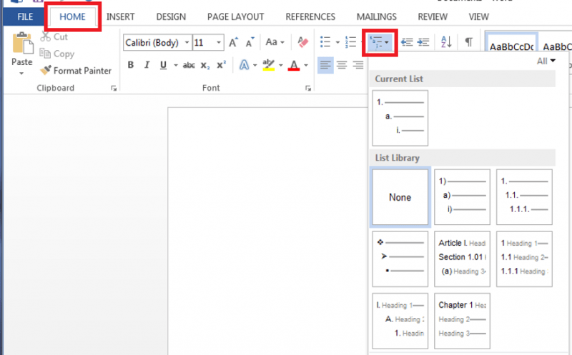Apply red font color
This screenshot has width=572, height=355.
coord(294,65)
